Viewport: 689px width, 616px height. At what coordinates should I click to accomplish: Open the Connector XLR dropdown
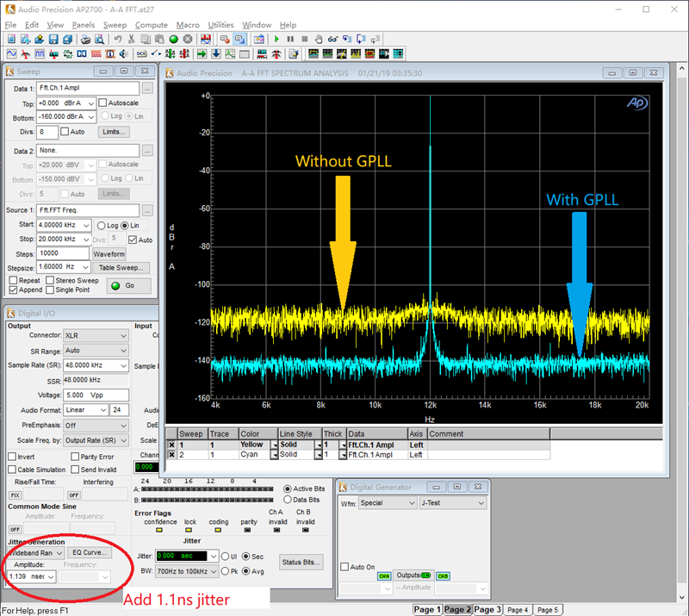(x=123, y=335)
